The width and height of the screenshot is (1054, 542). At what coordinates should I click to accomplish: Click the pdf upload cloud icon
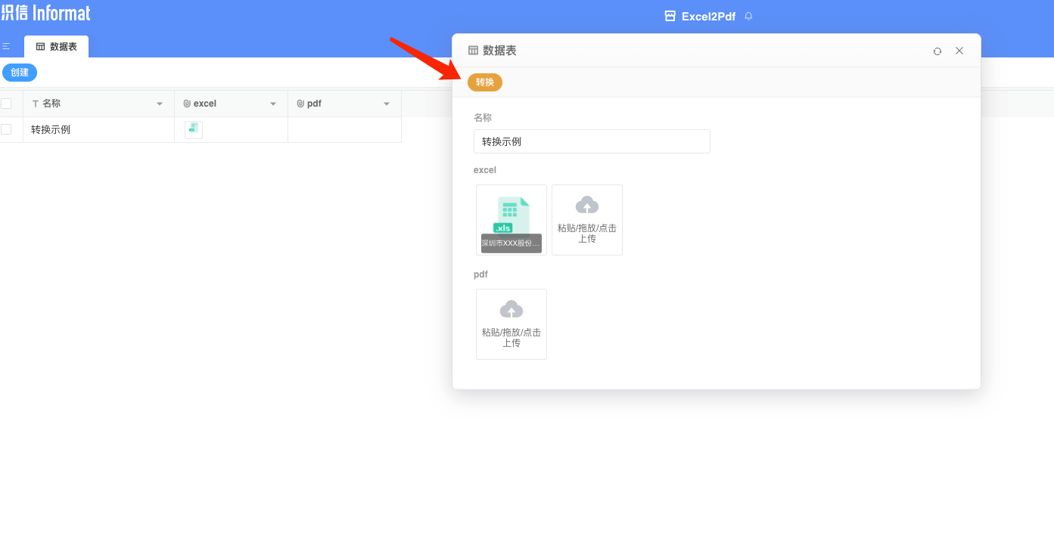click(x=511, y=310)
